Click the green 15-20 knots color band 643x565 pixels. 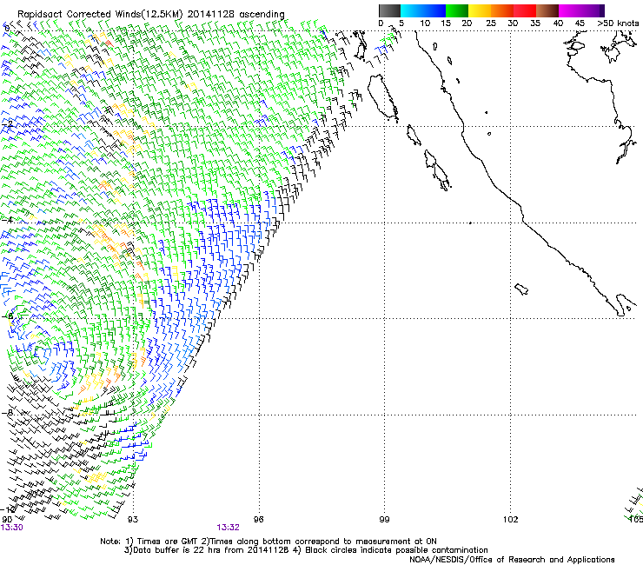pyautogui.click(x=457, y=10)
